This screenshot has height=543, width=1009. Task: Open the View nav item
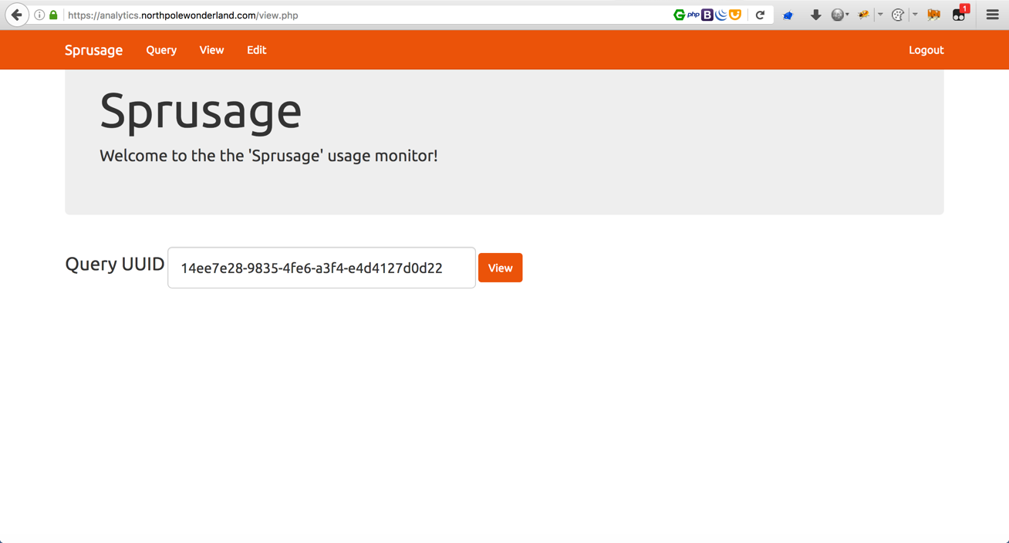coord(211,50)
